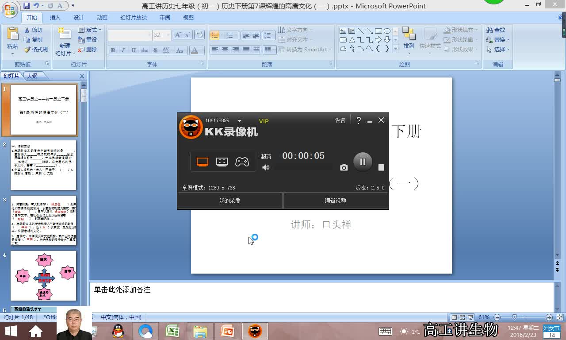566x340 pixels.
Task: Open 编辑视频 in KK recorder
Action: pos(336,201)
